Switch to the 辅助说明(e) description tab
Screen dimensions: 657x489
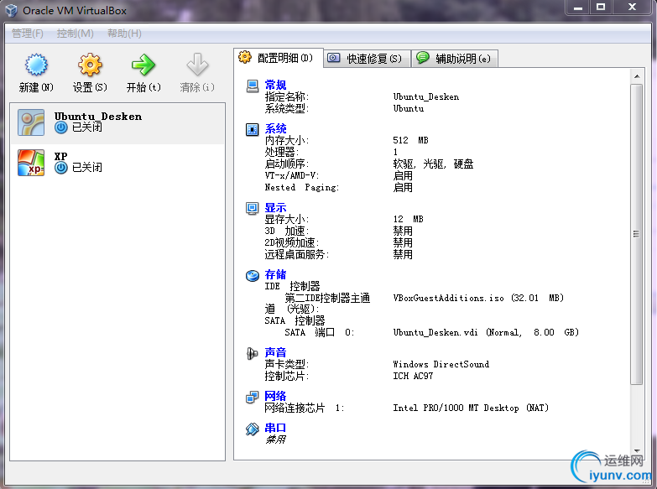point(456,58)
